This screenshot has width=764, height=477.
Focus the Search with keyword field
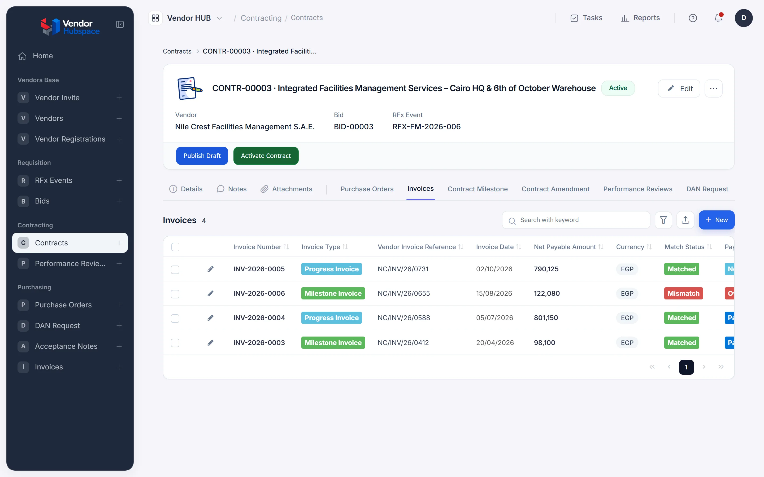576,220
